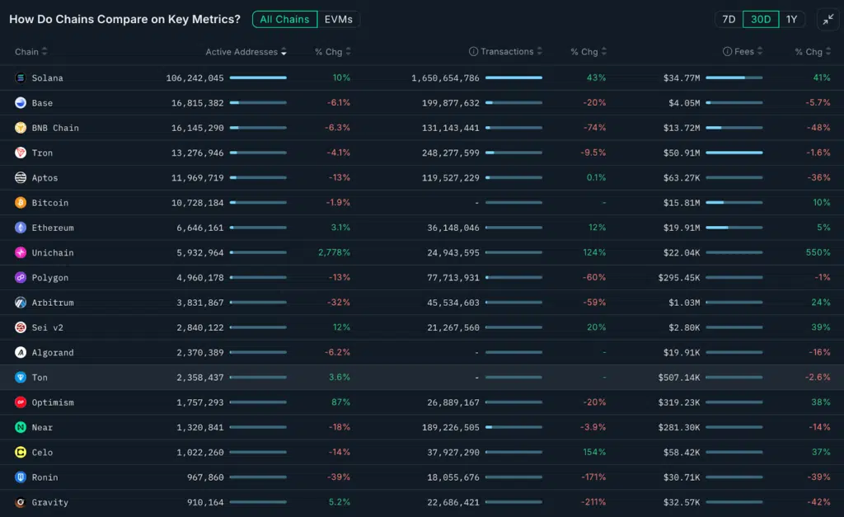Image resolution: width=844 pixels, height=517 pixels.
Task: Open the Arbitrum chain name link
Action: (53, 303)
